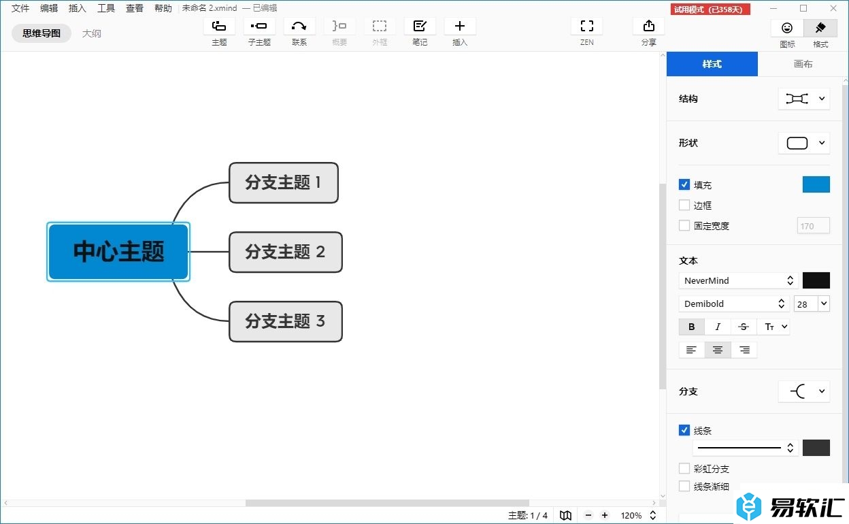Pick the dark gray line color swatch
Viewport: 849px width, 524px height.
816,448
